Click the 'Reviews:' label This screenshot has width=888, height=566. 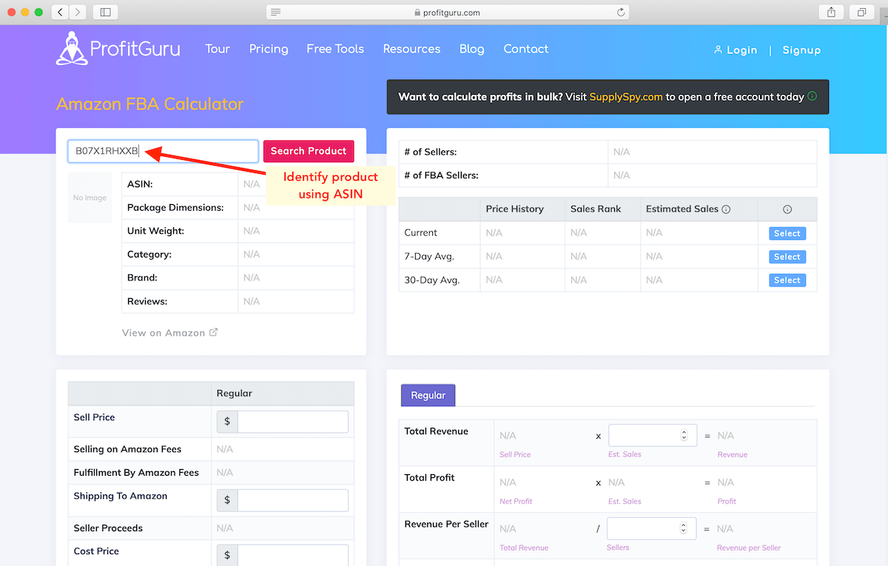tap(147, 302)
